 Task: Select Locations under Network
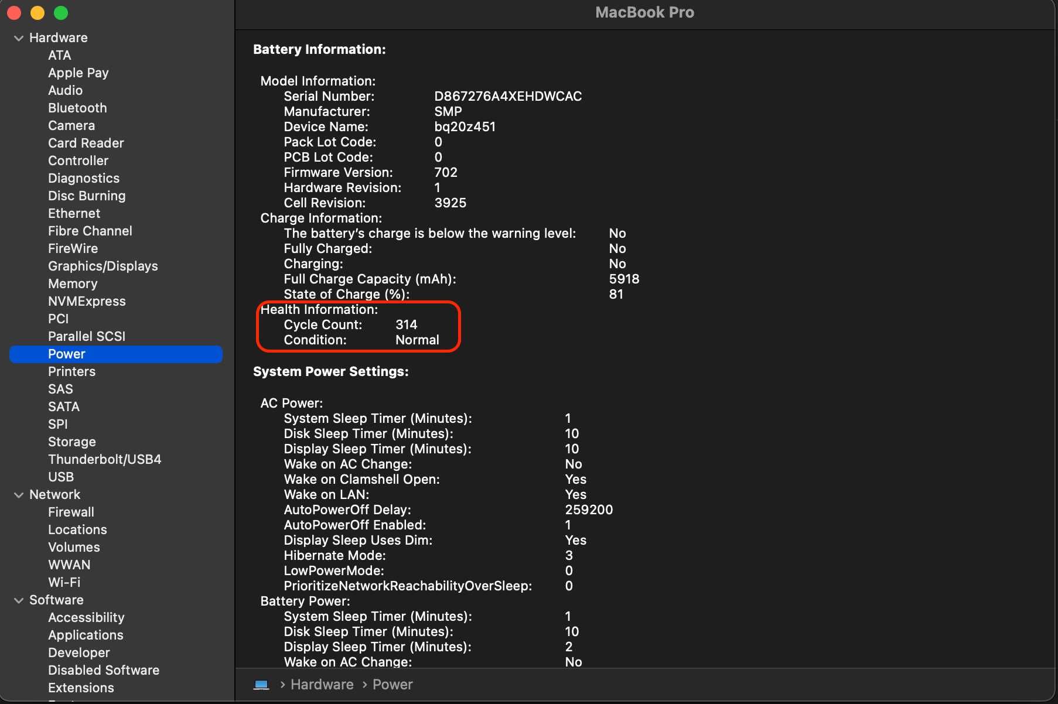(x=77, y=530)
